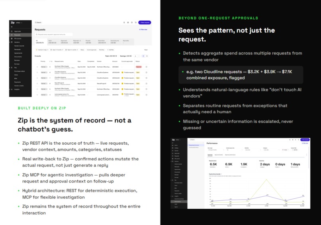
Task: Open Approvals in the Requests screenshot sidebar
Action: click(x=18, y=31)
